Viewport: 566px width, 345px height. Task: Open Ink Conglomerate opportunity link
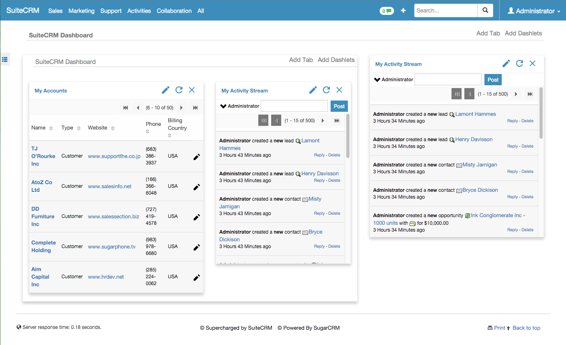(449, 219)
